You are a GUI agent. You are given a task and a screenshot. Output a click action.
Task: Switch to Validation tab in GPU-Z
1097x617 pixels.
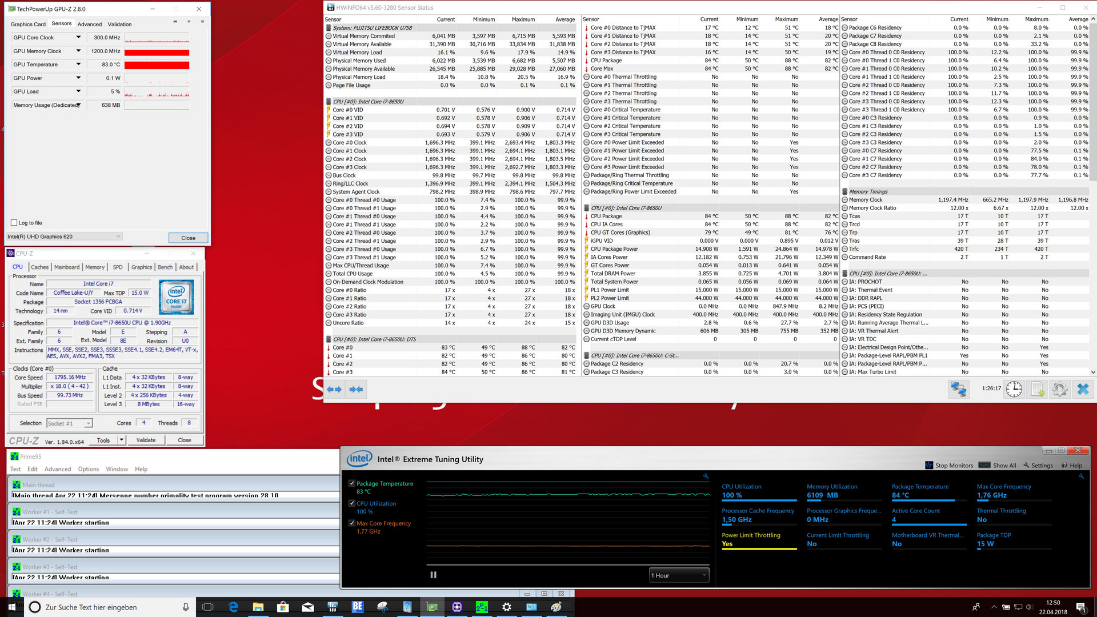[119, 25]
